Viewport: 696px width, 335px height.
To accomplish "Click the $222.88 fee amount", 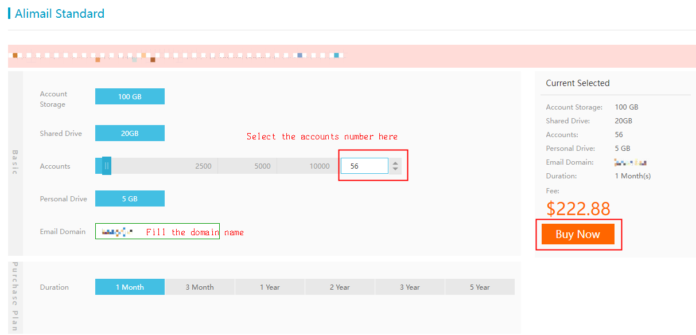I will click(578, 209).
